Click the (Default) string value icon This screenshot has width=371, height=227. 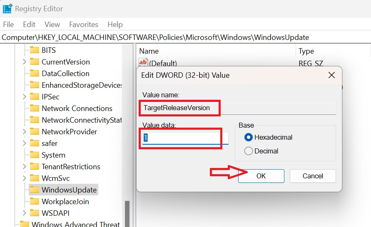click(143, 62)
